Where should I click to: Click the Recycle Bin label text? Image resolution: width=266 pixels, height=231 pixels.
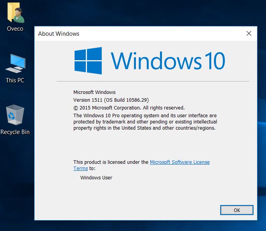coord(15,132)
